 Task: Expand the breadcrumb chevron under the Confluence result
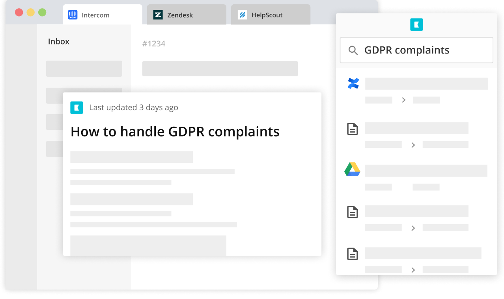pos(403,100)
